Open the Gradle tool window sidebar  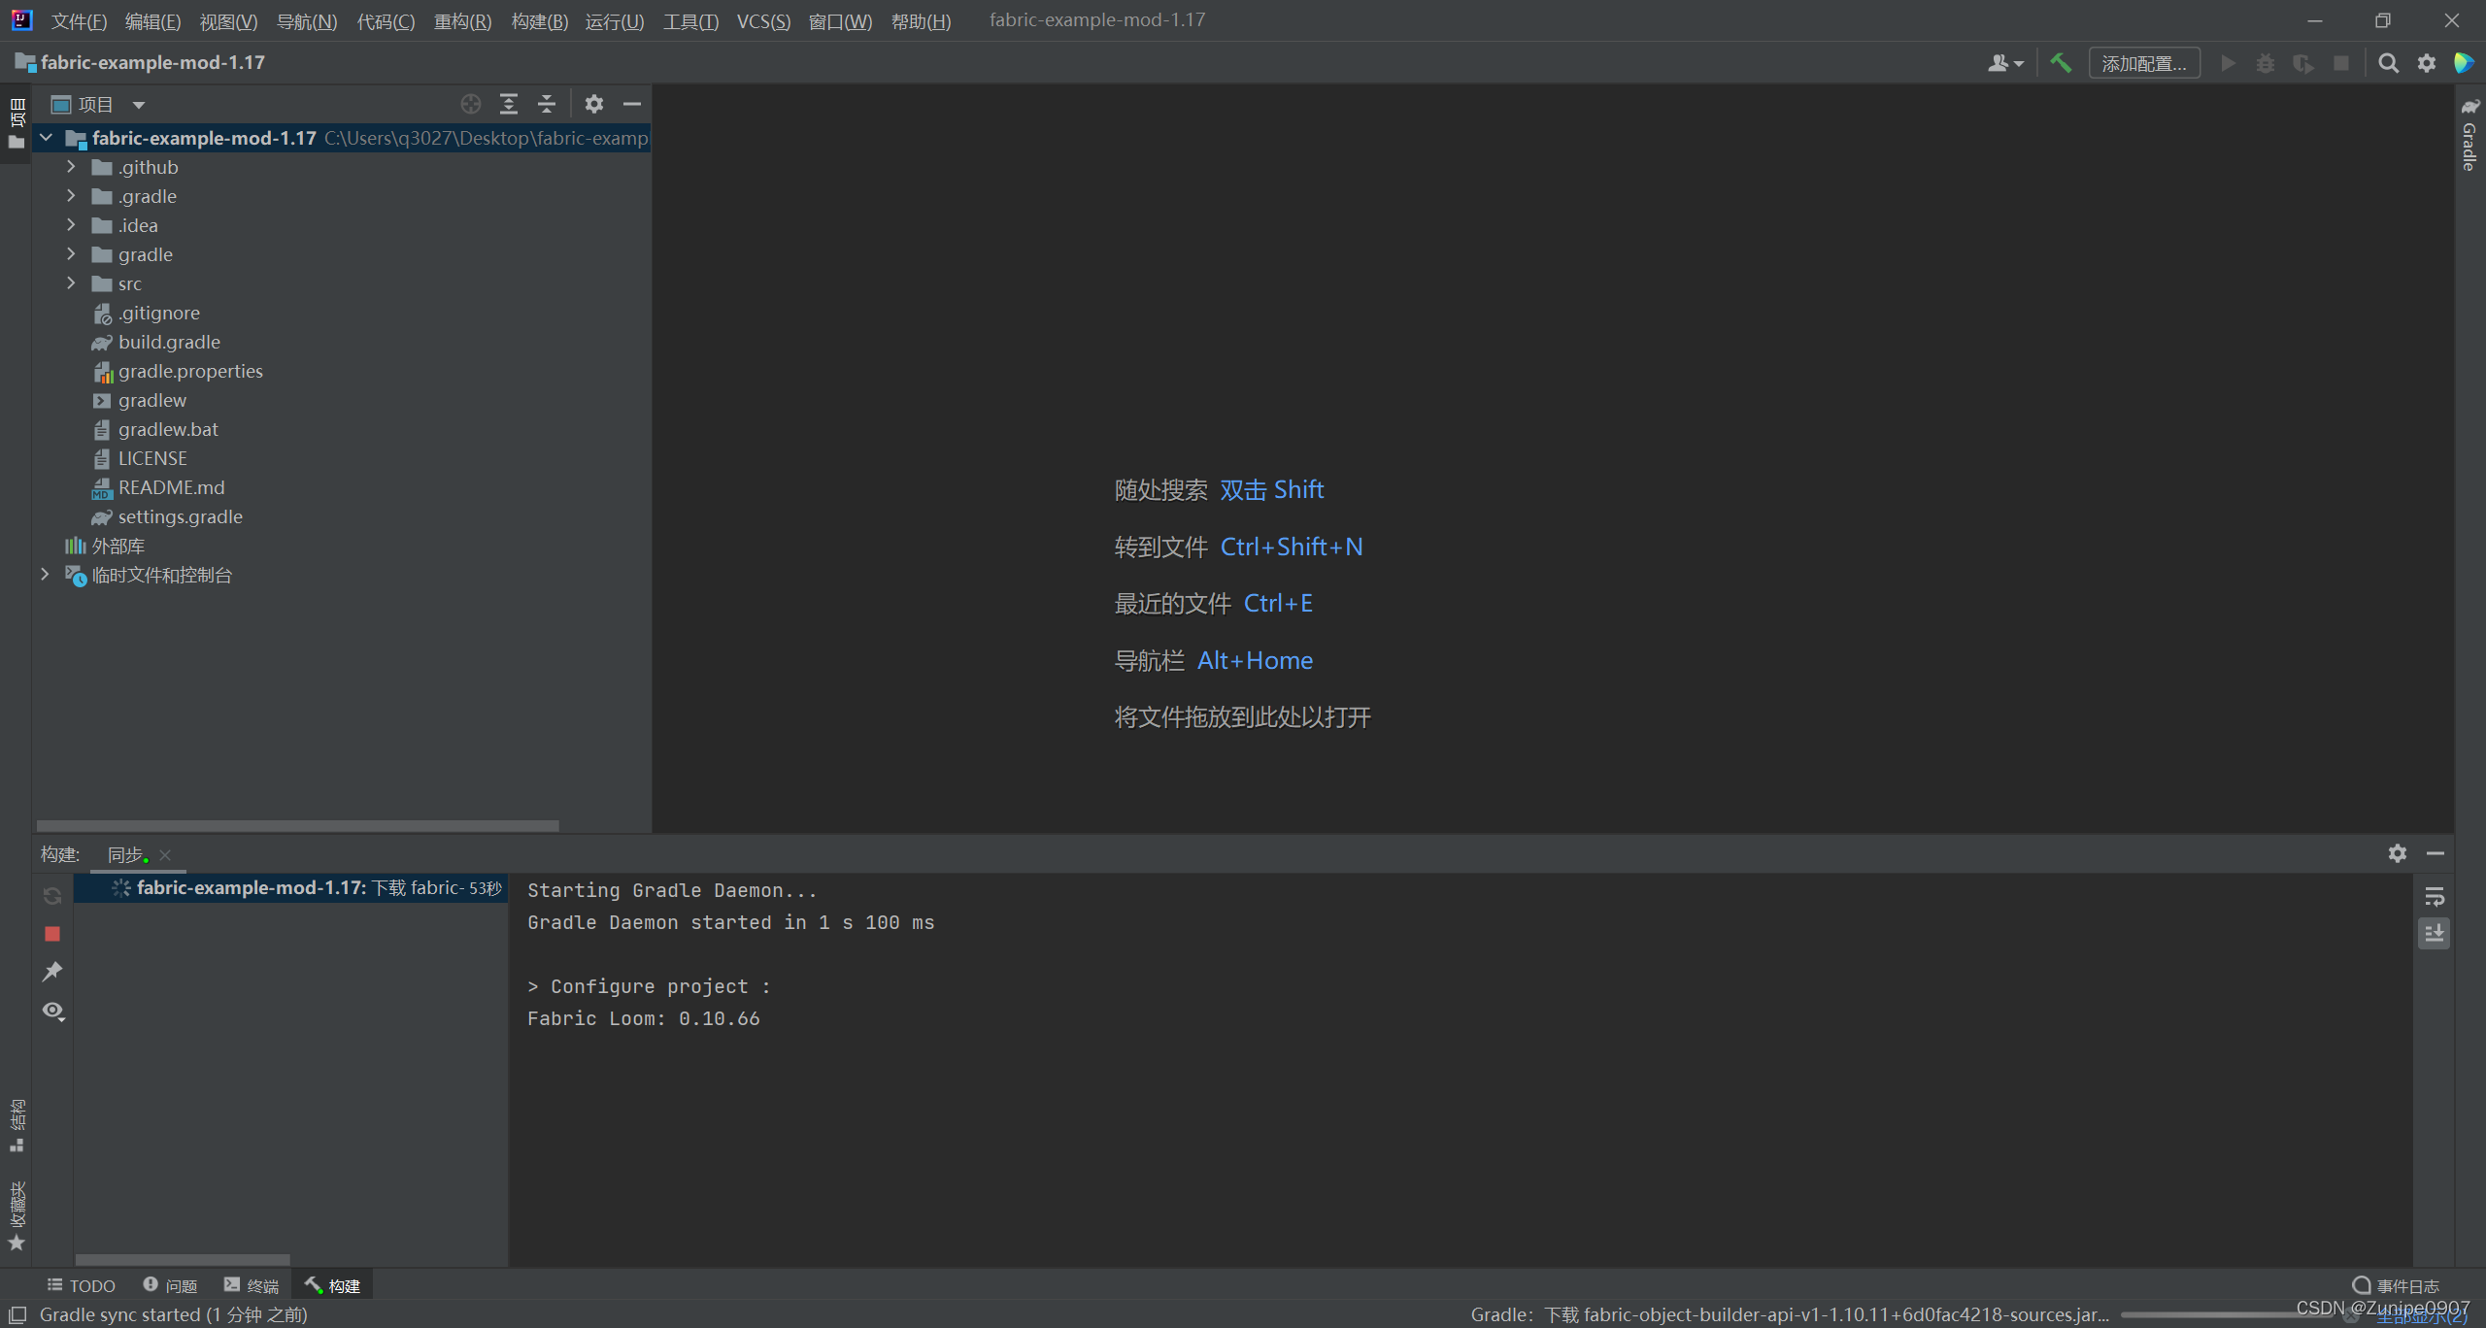coord(2469,136)
